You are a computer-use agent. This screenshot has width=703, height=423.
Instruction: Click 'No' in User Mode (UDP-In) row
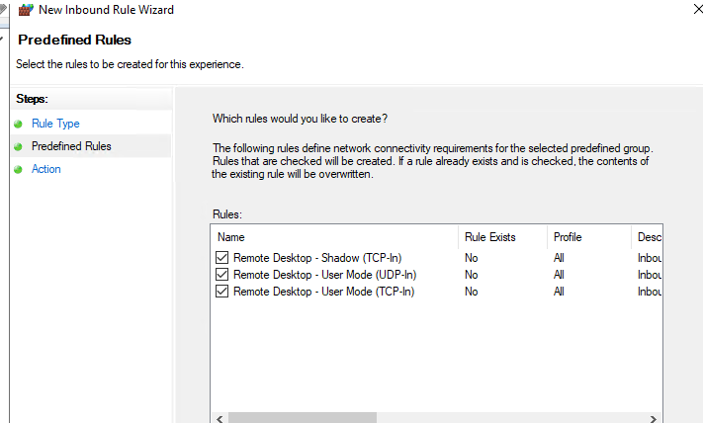coord(472,275)
